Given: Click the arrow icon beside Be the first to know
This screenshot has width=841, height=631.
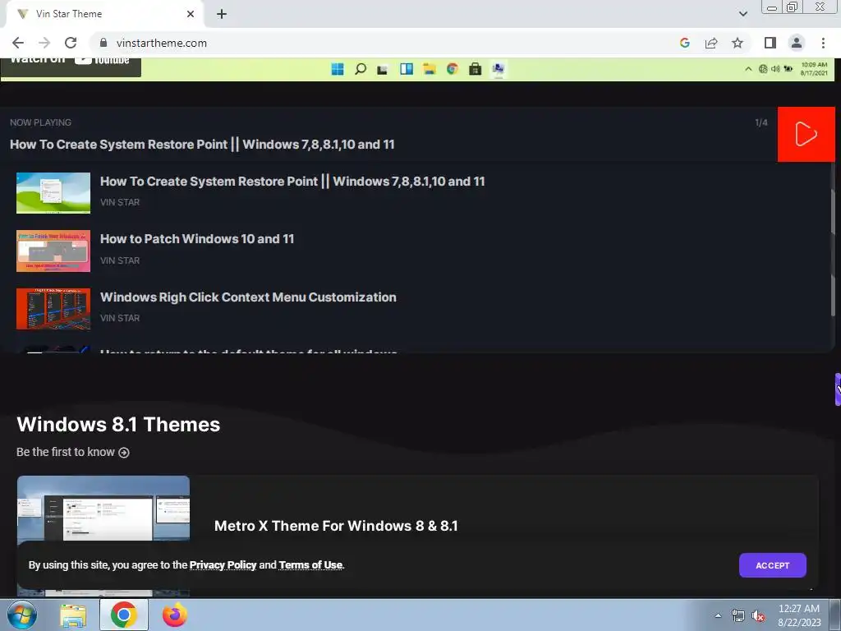Looking at the screenshot, I should [x=124, y=453].
